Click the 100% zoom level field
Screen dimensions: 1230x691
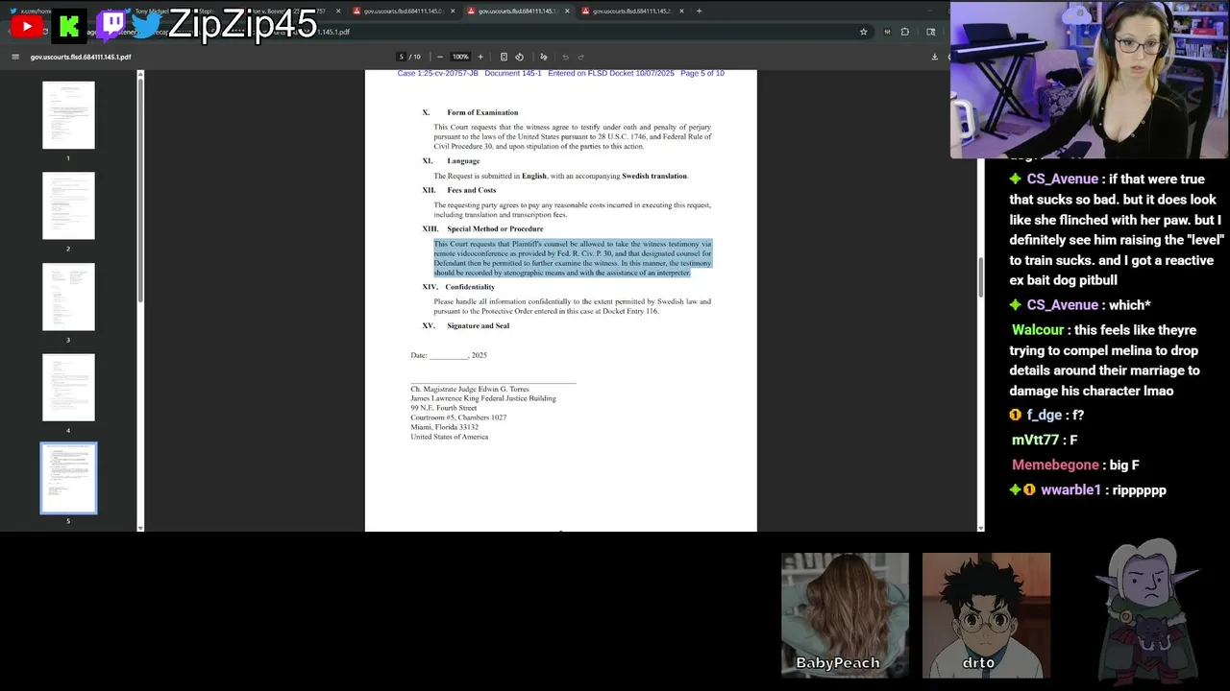[x=460, y=57]
